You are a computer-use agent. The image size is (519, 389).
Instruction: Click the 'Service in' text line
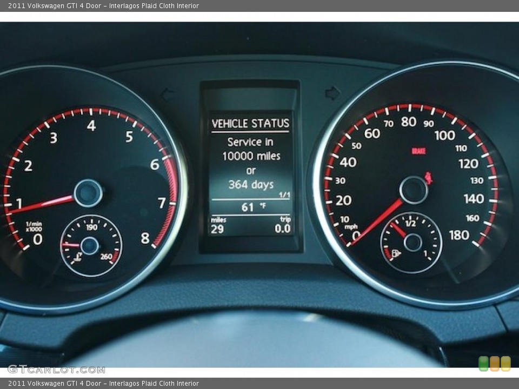250,142
